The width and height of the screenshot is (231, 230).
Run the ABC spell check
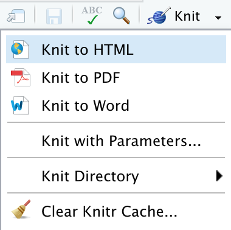92,15
